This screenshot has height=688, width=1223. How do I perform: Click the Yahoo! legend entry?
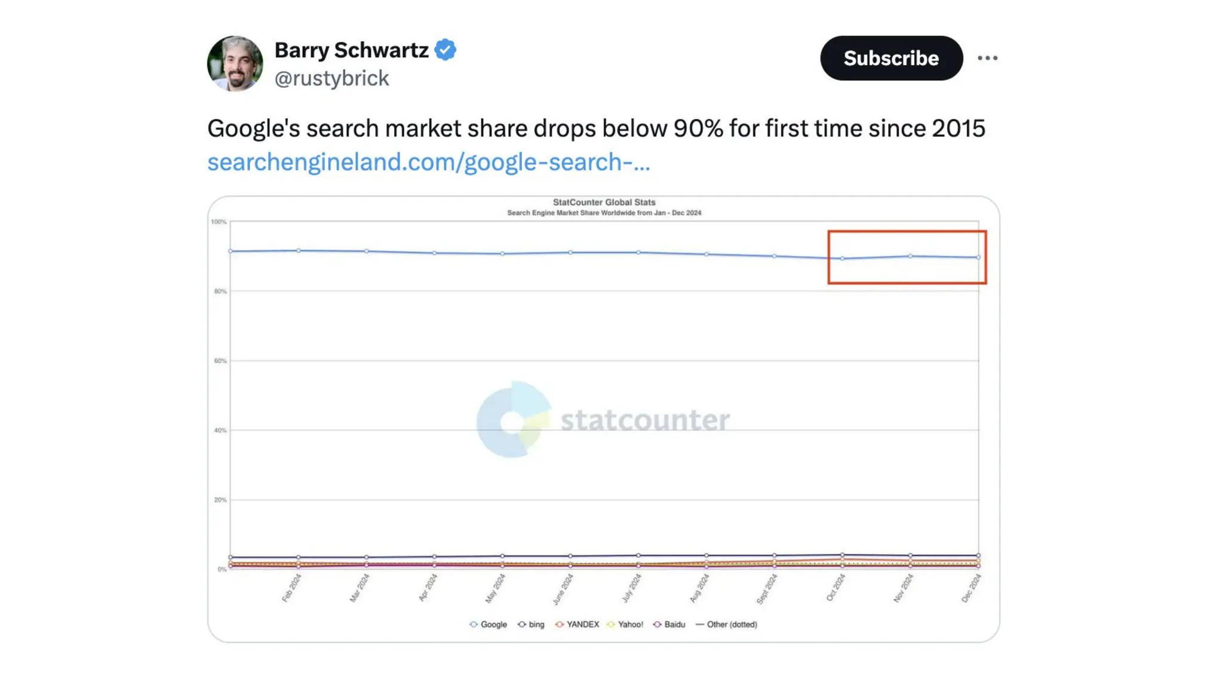(625, 625)
